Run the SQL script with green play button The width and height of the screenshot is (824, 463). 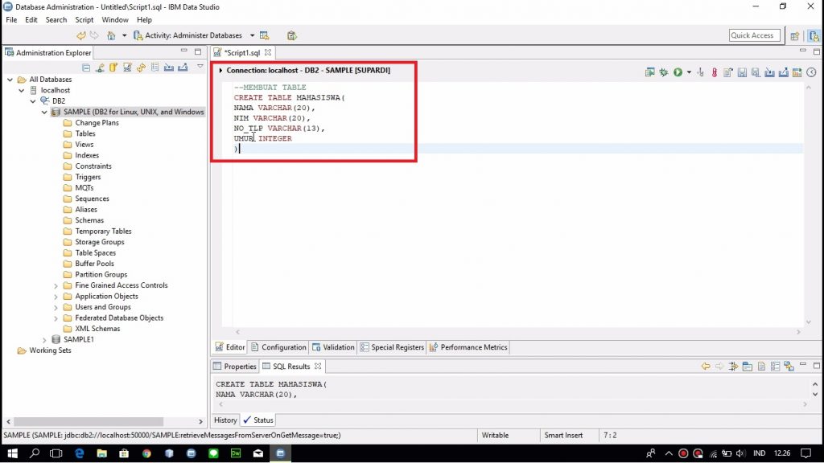(678, 72)
